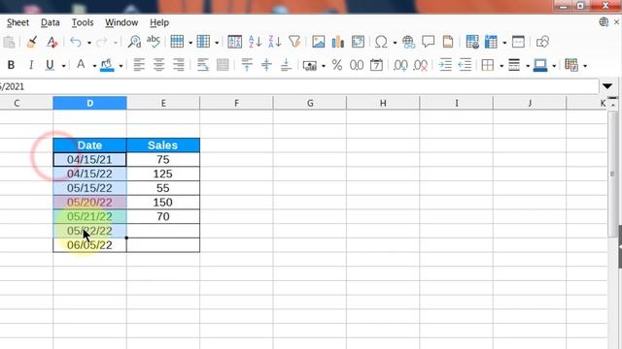Sort the selection in ascending order
Viewport: 622px width, 349px height.
click(255, 42)
